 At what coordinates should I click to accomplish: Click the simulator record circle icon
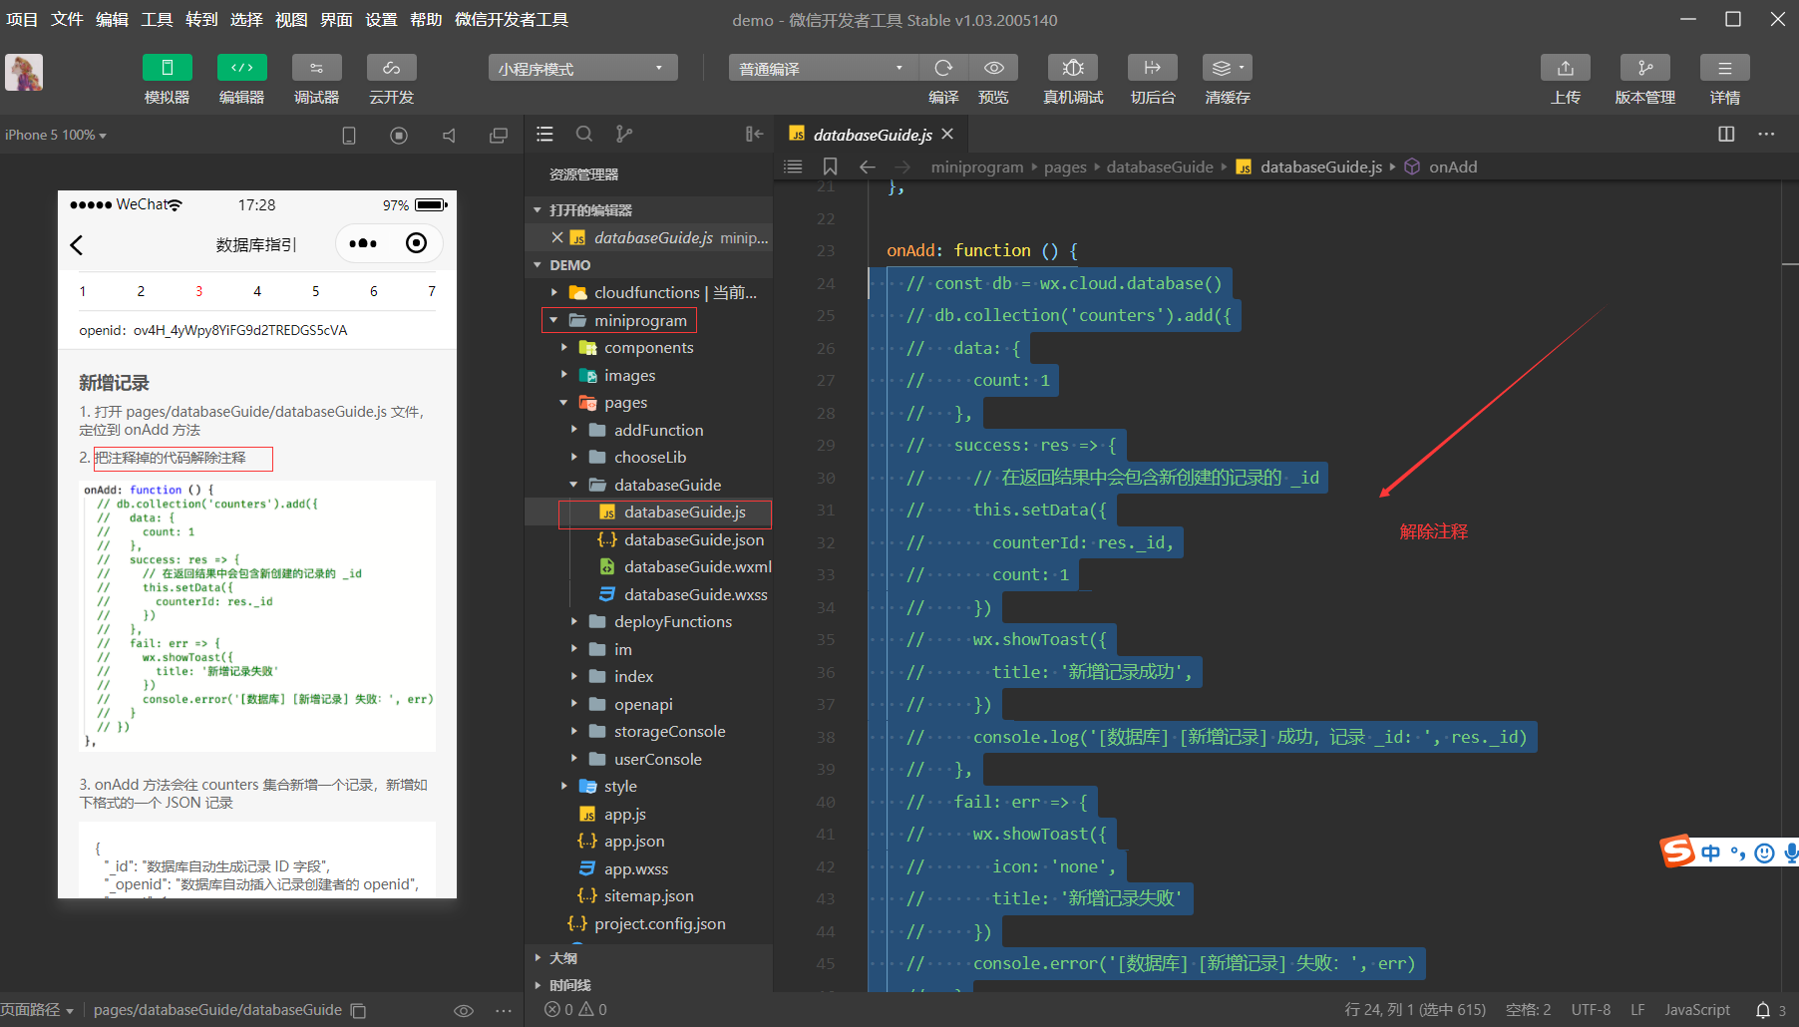pos(399,136)
